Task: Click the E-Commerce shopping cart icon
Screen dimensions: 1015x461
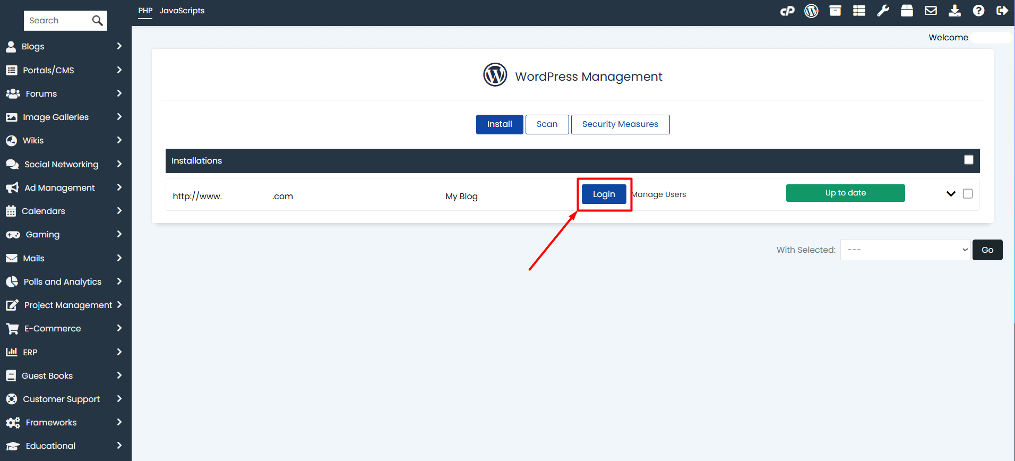Action: (12, 329)
